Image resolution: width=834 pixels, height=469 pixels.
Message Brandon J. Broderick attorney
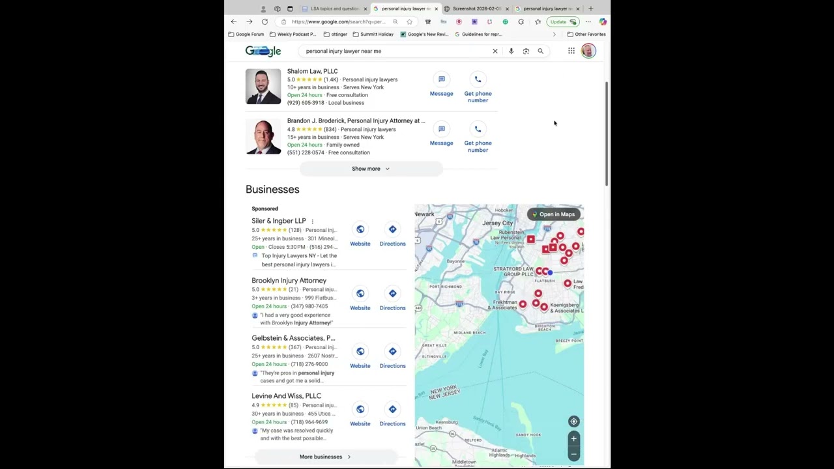441,135
